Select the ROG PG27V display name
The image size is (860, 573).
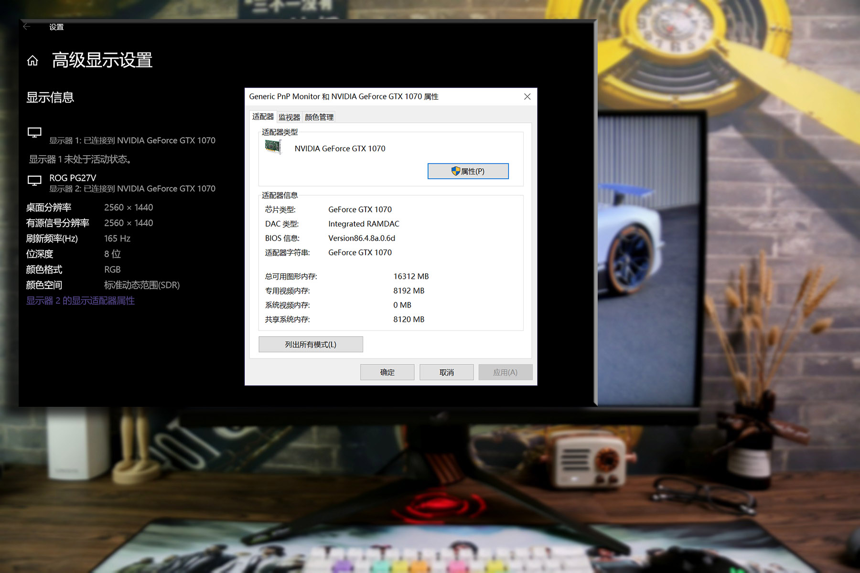(73, 178)
